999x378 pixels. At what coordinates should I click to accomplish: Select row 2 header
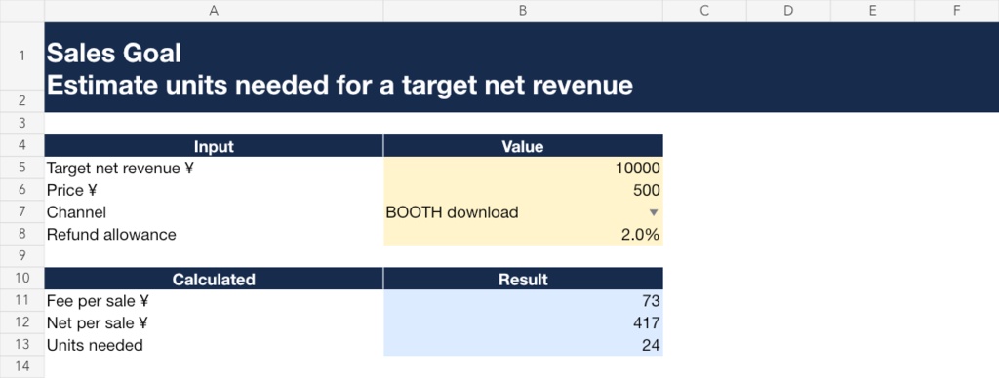tap(22, 101)
